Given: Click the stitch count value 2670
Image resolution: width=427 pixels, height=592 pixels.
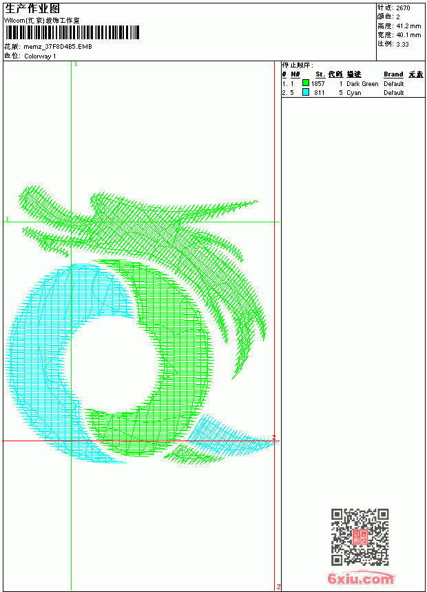Looking at the screenshot, I should [x=403, y=8].
